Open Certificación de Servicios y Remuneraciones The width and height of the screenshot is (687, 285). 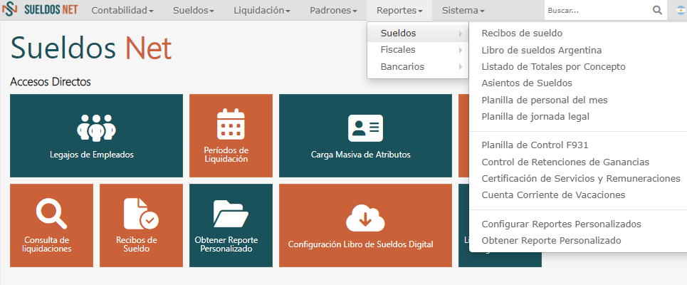point(580,179)
